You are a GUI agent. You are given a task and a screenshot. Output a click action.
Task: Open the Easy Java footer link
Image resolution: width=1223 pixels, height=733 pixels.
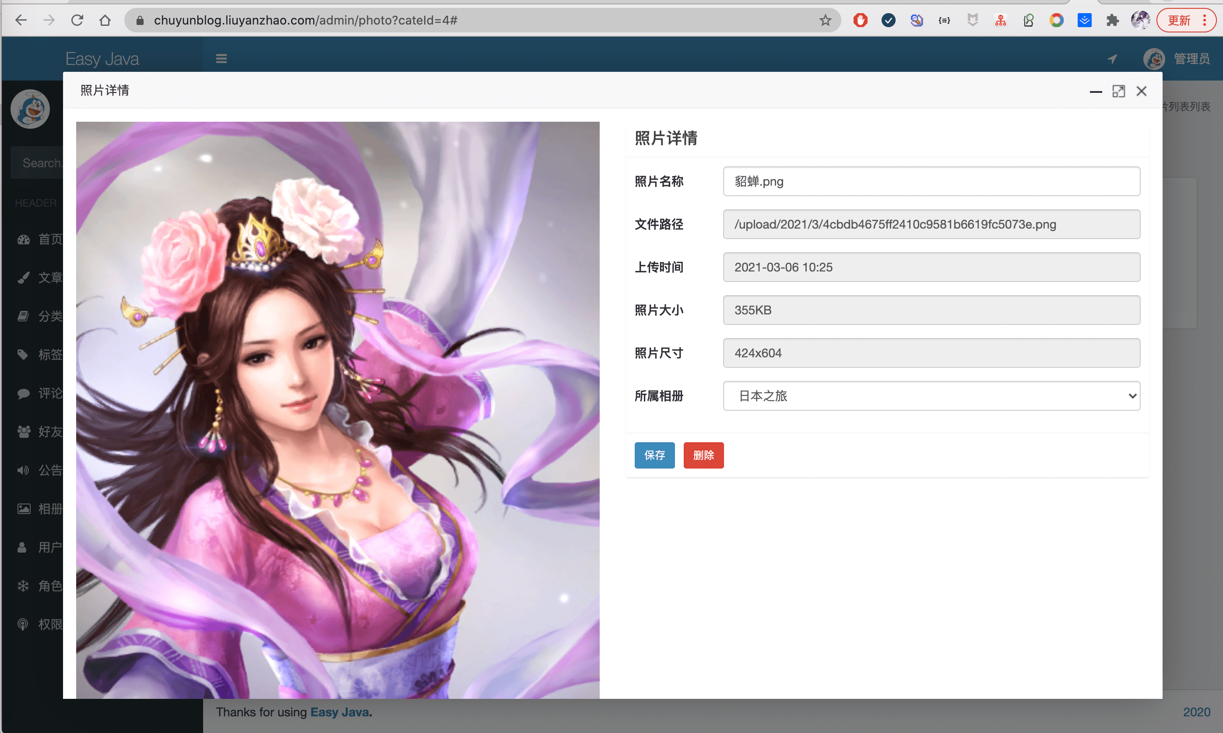(340, 712)
